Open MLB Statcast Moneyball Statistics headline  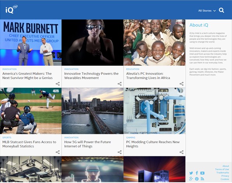[x=29, y=144]
